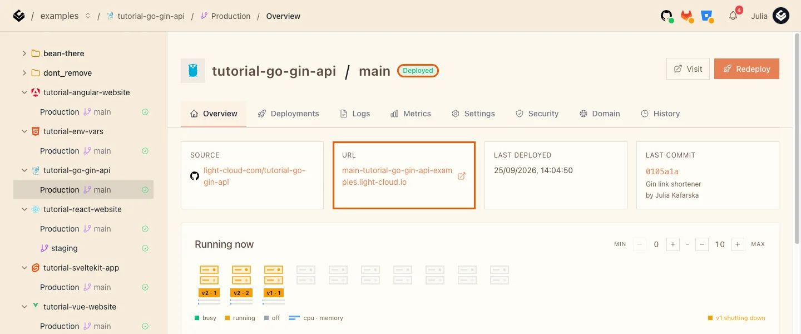Click the Go gopher project icon in header

pos(193,71)
